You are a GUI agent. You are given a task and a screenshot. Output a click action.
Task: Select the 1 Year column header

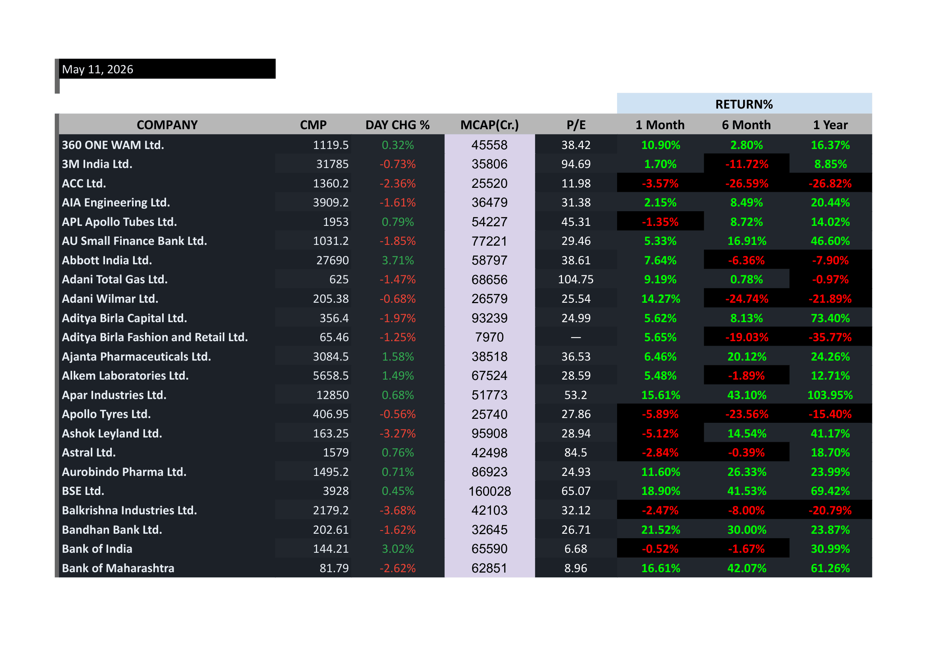(831, 125)
